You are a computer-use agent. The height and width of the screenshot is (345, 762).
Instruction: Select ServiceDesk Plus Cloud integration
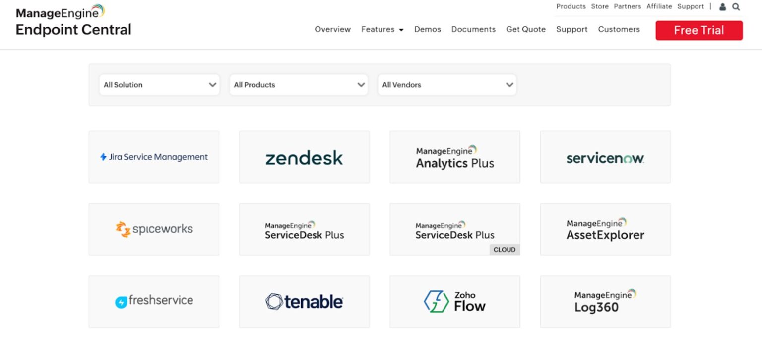[x=454, y=229]
